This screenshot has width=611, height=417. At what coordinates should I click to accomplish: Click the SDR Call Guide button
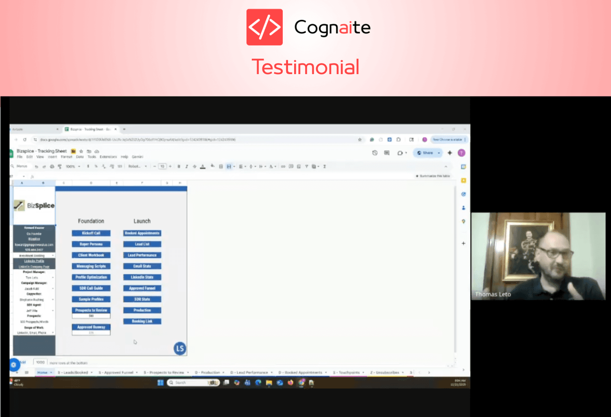point(91,288)
